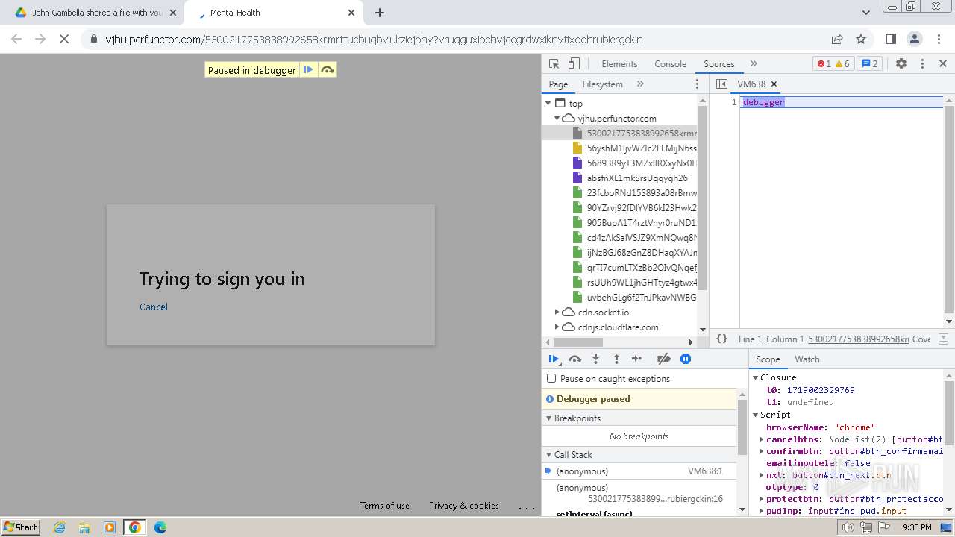Click the Step icon in debugger toolbar
The width and height of the screenshot is (955, 537).
pyautogui.click(x=636, y=359)
